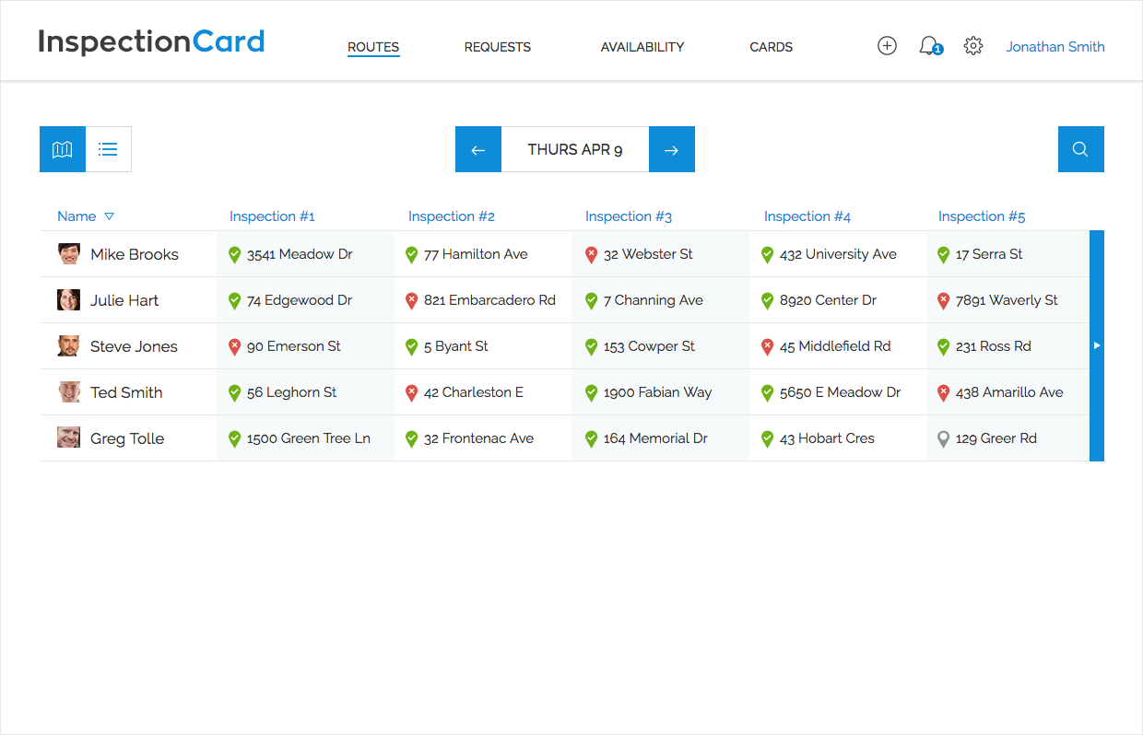Expand more inspections with right-side arrow bar
This screenshot has height=735, width=1143.
click(1096, 345)
